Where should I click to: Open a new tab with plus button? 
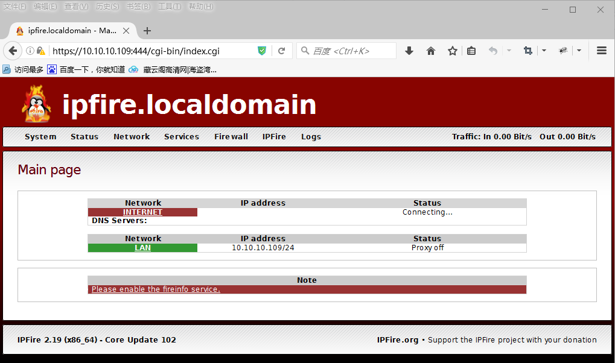tap(147, 31)
